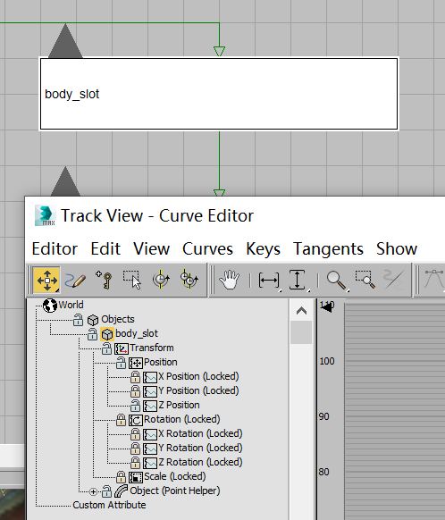Select the body_slot node in schematic view

(219, 94)
